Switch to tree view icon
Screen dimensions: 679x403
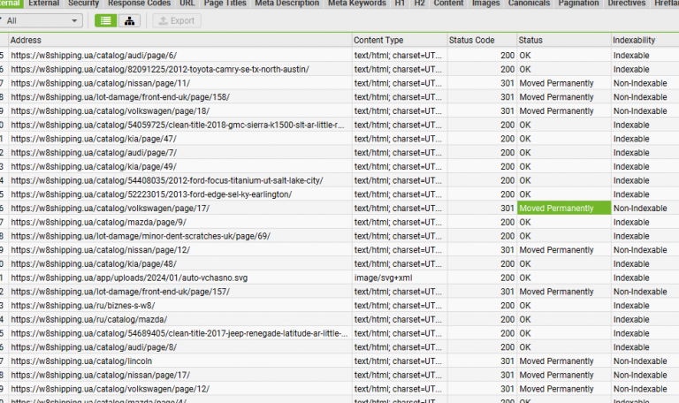point(129,21)
